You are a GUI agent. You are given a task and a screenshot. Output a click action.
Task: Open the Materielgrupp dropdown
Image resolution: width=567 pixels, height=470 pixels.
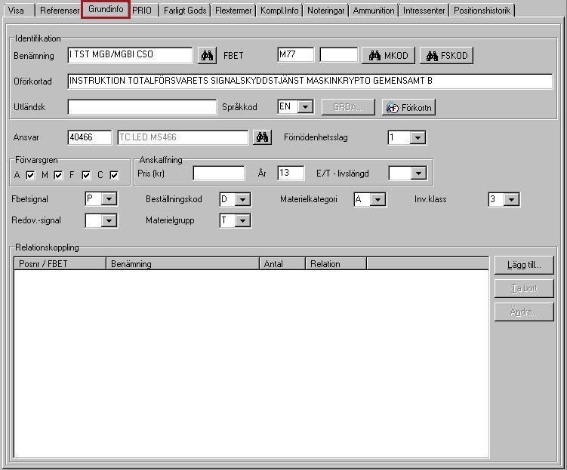point(242,220)
